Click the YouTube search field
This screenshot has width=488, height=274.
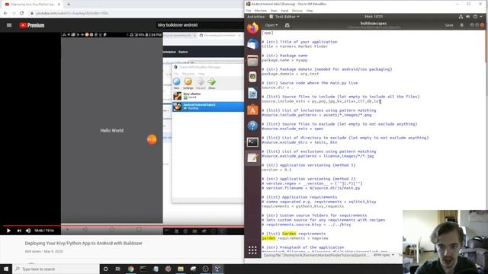(x=199, y=25)
